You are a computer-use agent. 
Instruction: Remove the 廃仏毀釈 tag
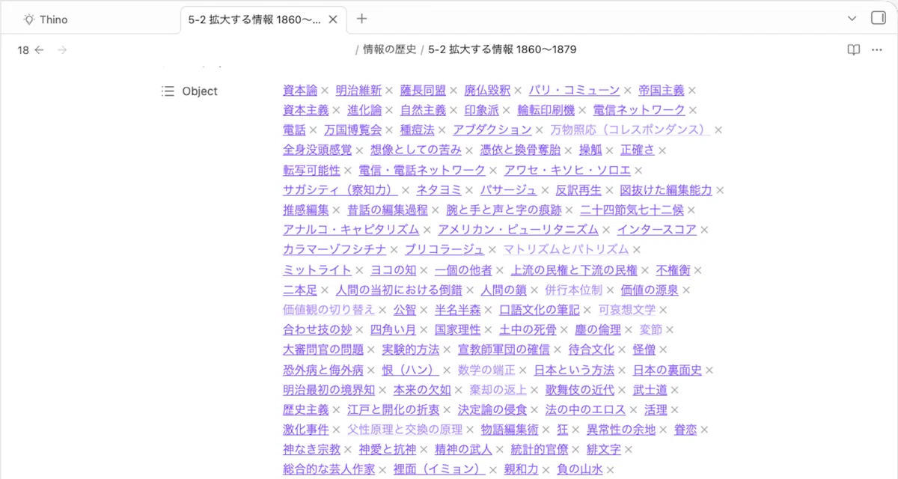(518, 91)
